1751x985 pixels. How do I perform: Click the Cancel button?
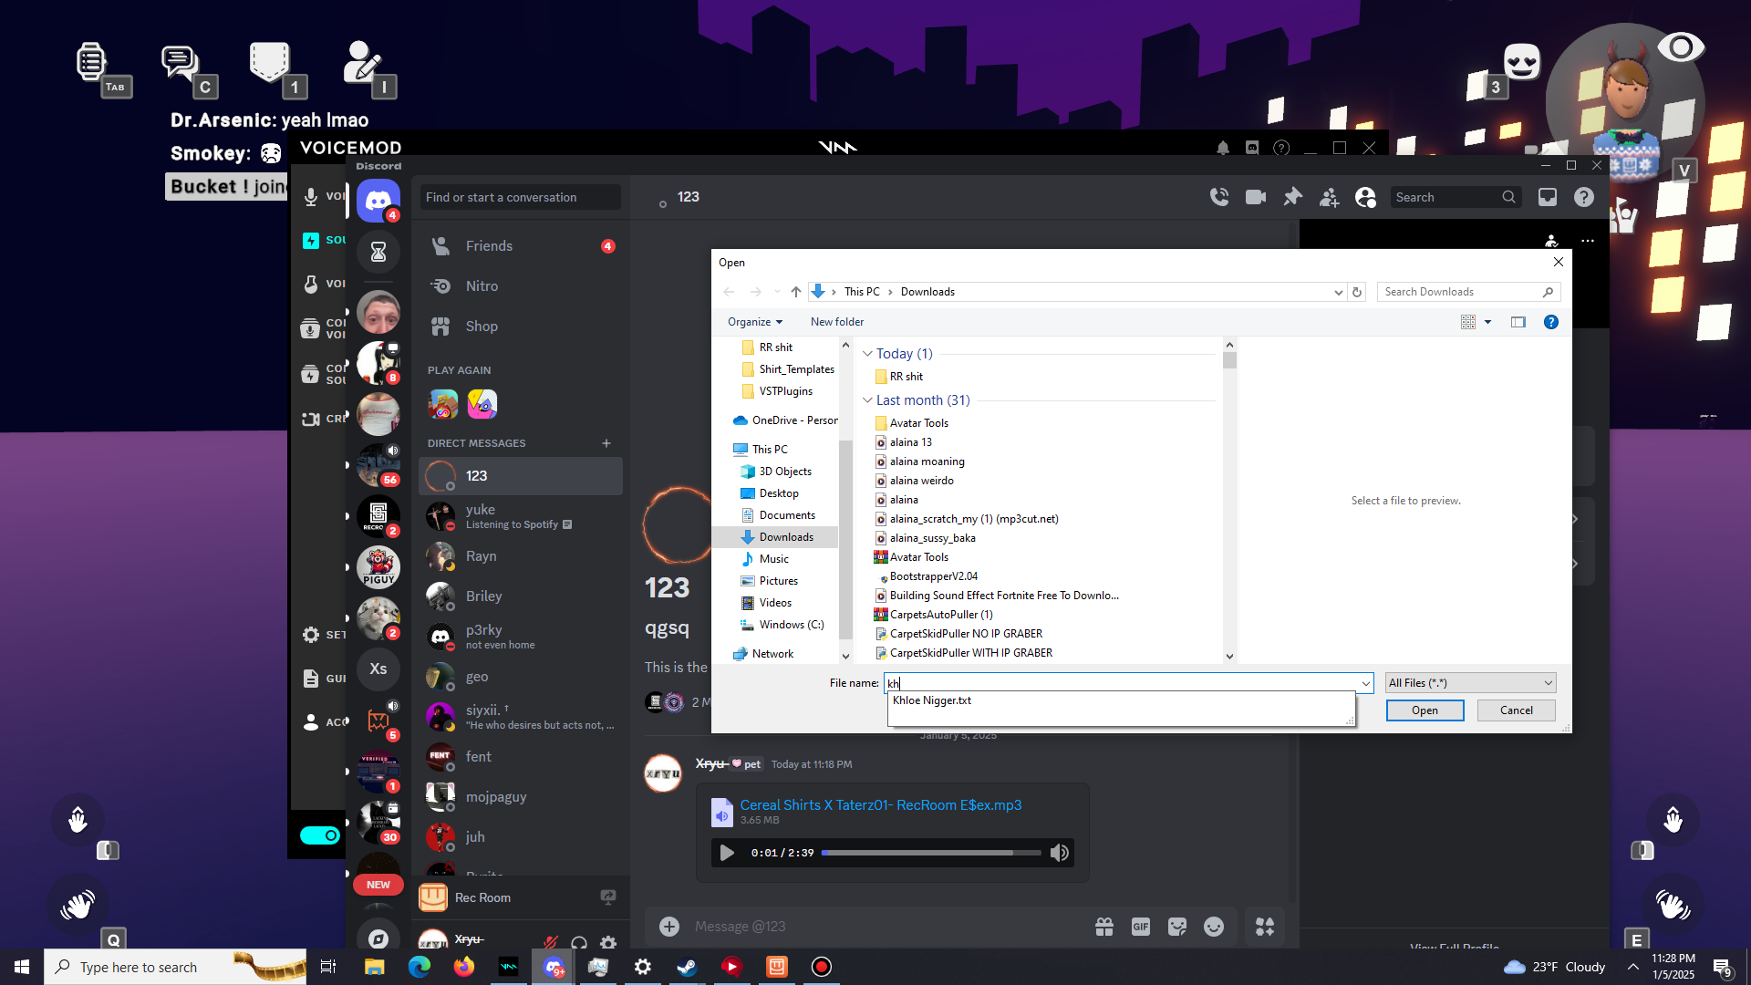[x=1516, y=710]
